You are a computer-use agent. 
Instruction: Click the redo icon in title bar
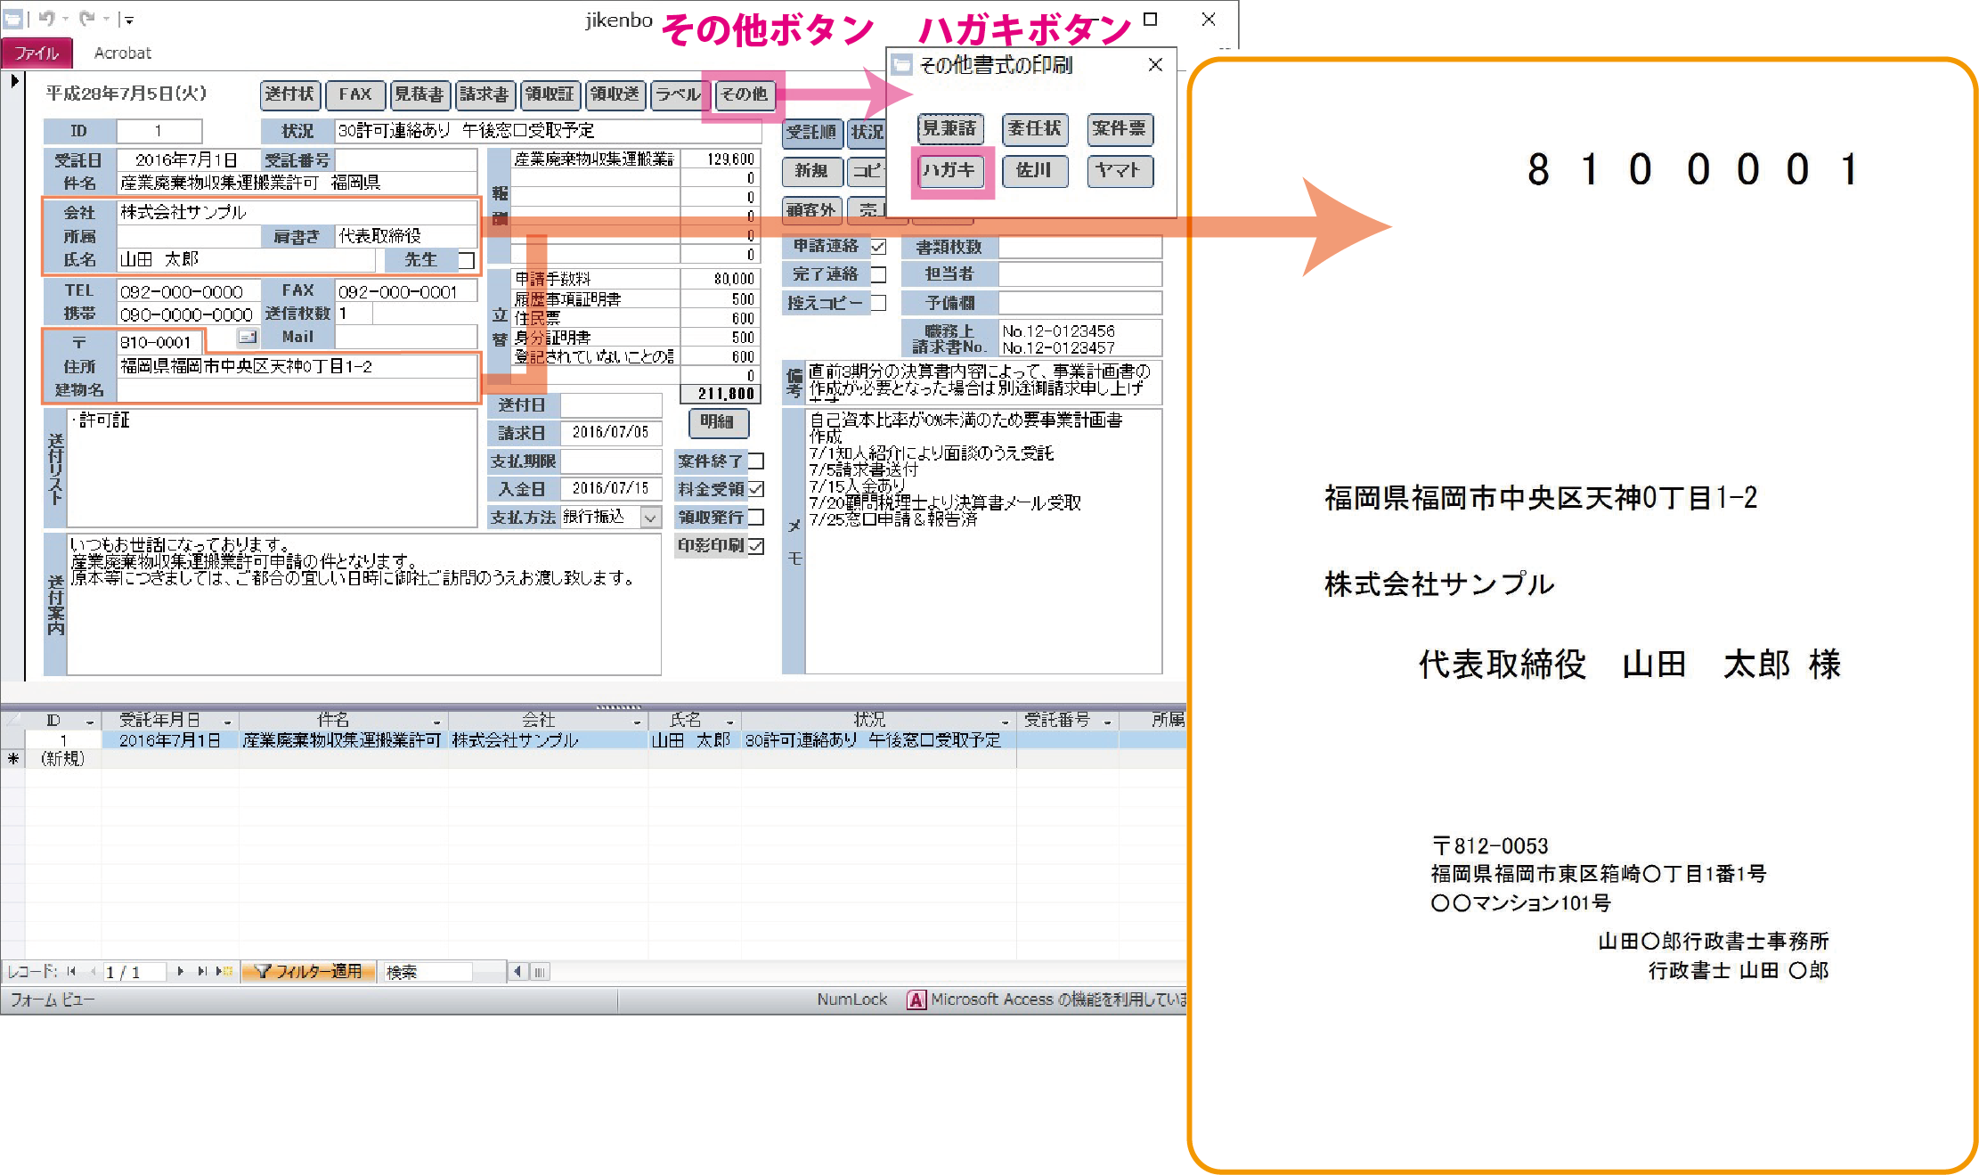[x=86, y=19]
